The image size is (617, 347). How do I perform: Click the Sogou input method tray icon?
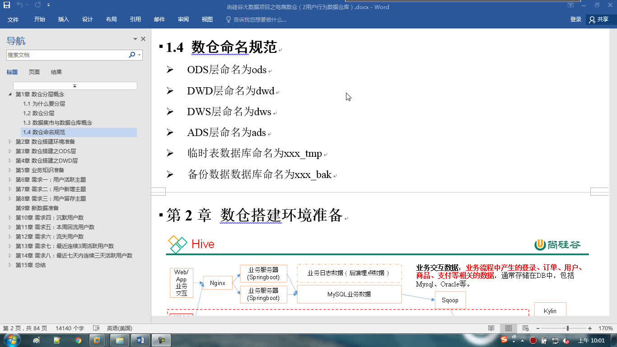(504, 339)
